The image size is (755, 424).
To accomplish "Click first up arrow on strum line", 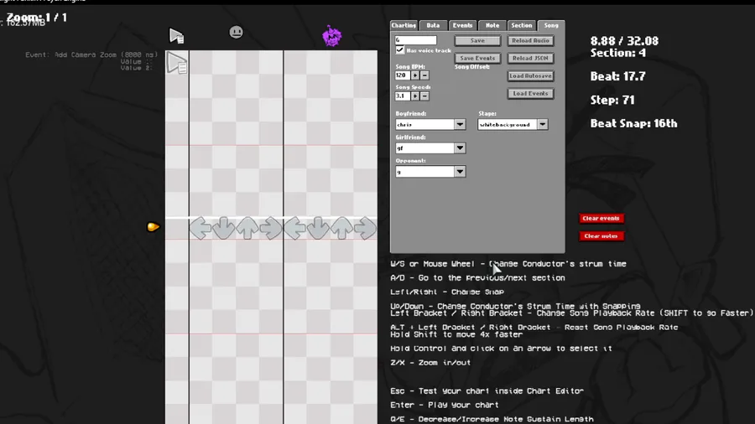I will [247, 228].
